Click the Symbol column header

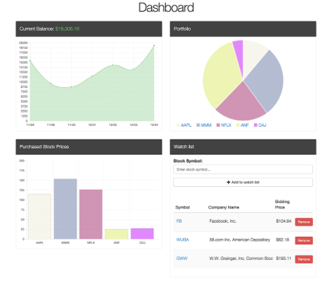click(x=183, y=207)
